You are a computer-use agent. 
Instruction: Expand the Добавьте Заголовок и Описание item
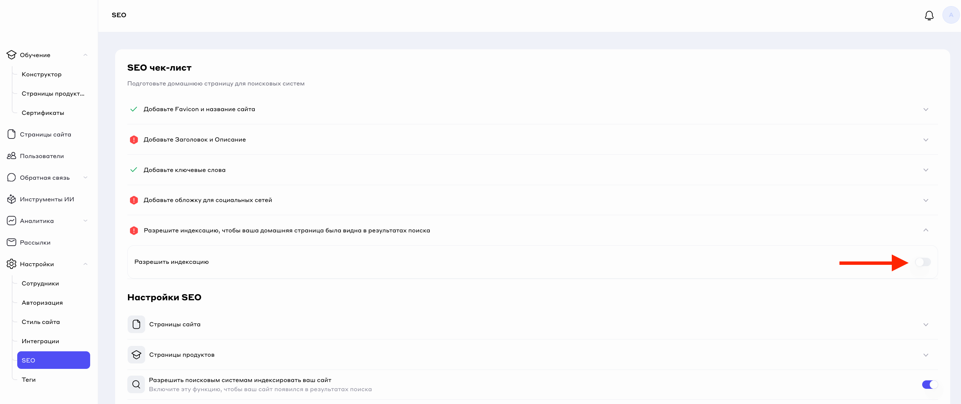click(x=926, y=140)
